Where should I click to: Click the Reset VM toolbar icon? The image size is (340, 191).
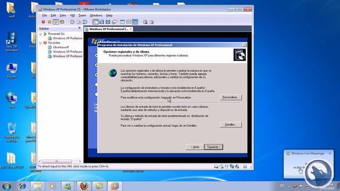62,22
